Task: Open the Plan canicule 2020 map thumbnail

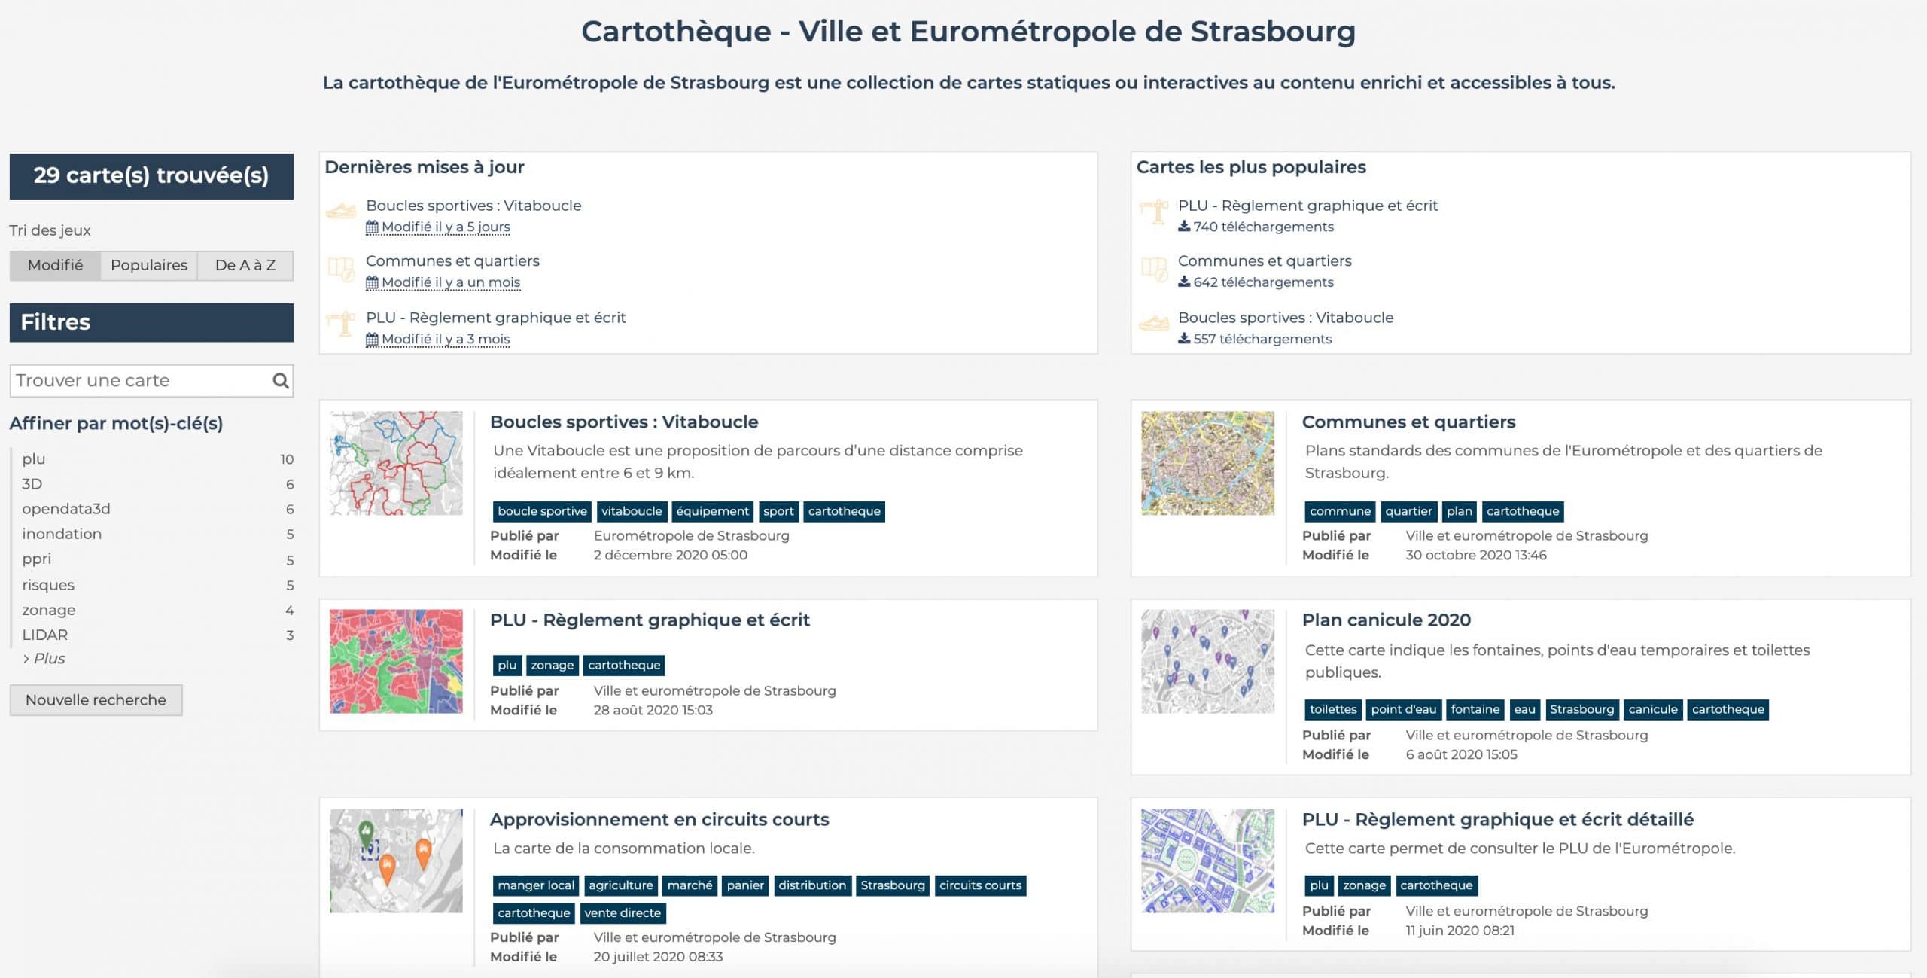Action: [x=1207, y=661]
